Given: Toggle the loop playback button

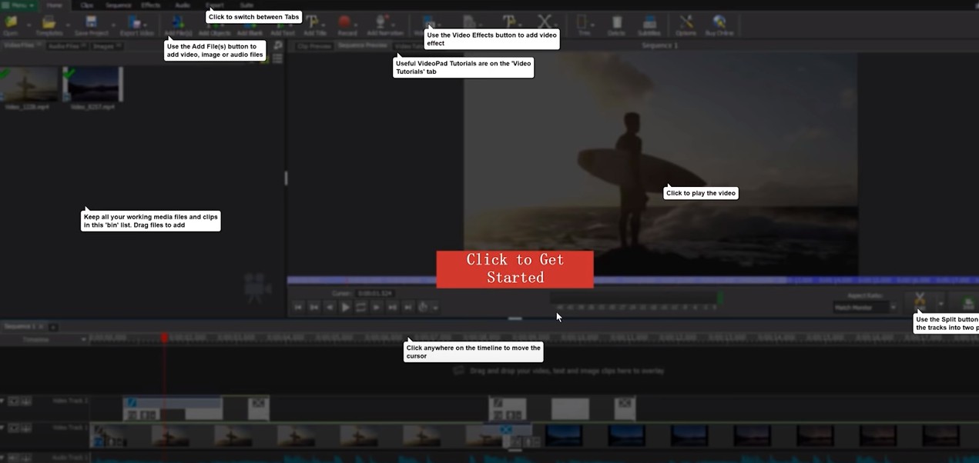Looking at the screenshot, I should click(x=360, y=307).
